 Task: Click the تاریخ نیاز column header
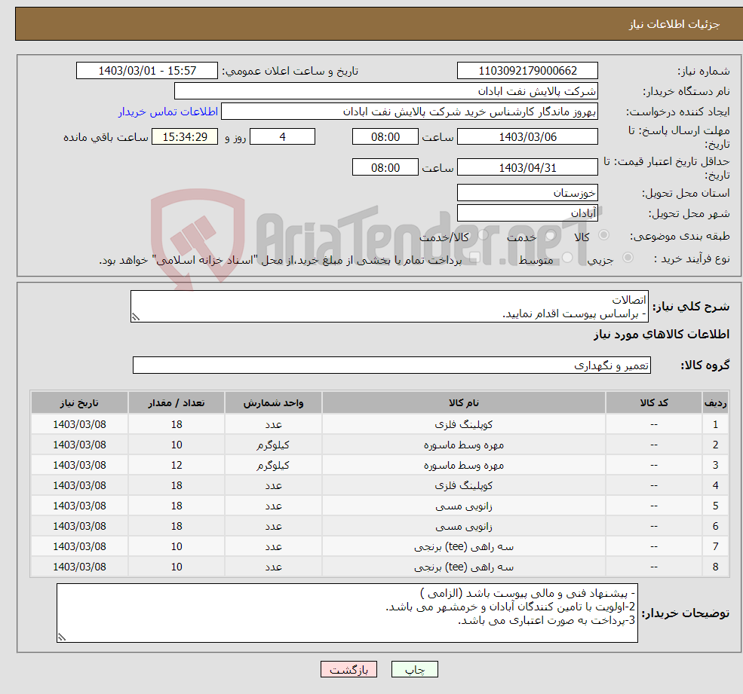tap(80, 403)
